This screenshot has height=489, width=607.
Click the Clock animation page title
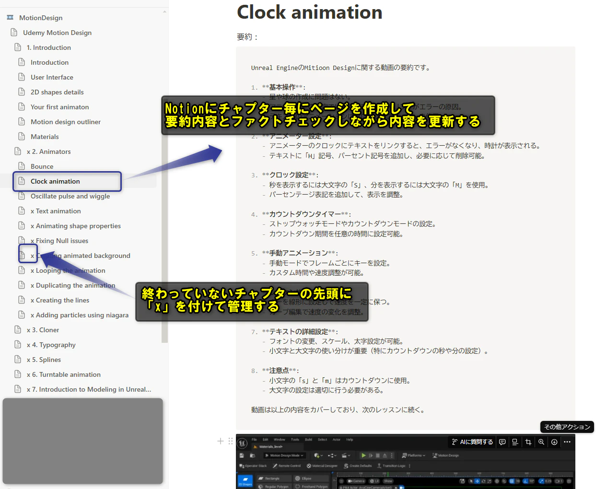point(310,12)
